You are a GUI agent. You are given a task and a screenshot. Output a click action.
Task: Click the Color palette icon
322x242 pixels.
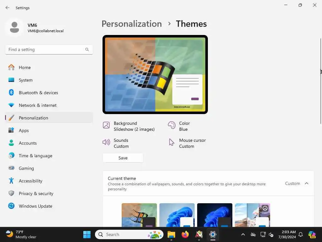[x=172, y=125]
